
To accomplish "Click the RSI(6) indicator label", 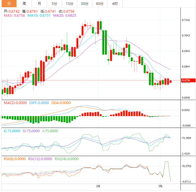I will click(15, 159).
